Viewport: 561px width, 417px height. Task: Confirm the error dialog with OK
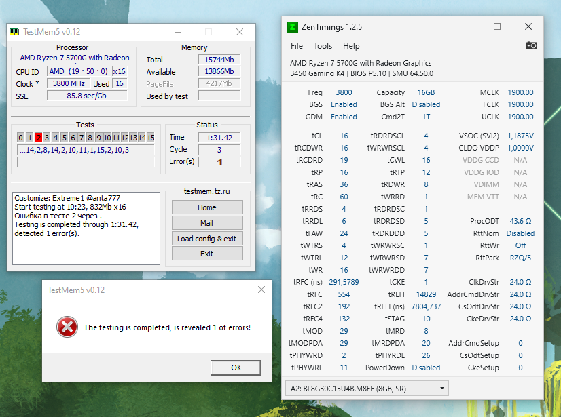236,368
